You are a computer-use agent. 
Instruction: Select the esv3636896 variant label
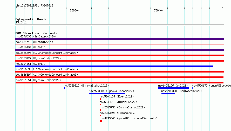point(47,69)
